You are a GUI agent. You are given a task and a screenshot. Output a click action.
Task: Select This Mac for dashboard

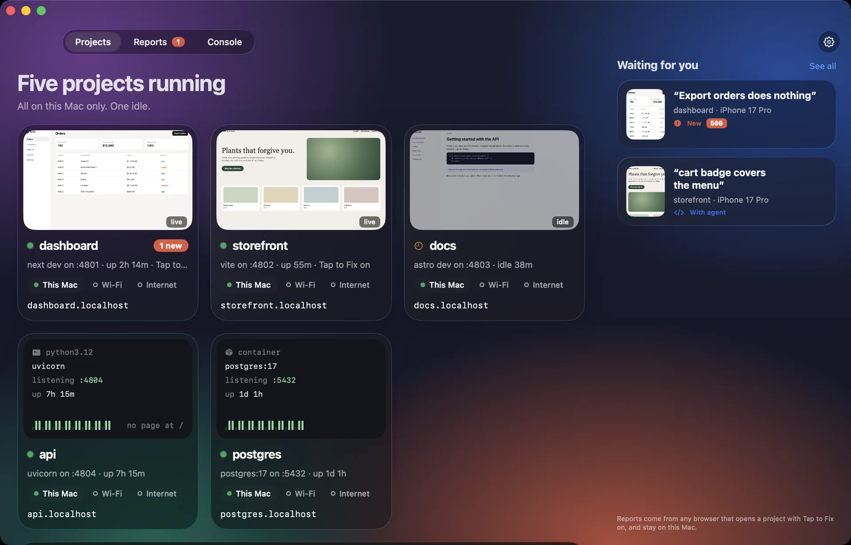click(x=55, y=285)
